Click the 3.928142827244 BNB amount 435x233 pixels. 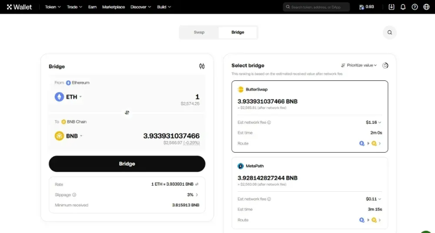tap(268, 178)
